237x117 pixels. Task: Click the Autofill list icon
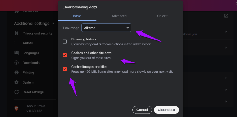(x=17, y=43)
